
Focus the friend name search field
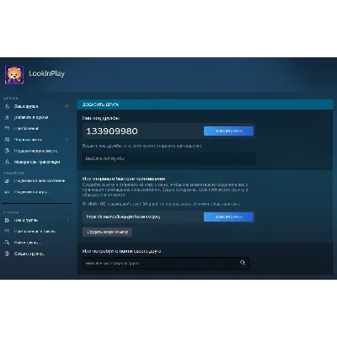tap(166, 263)
